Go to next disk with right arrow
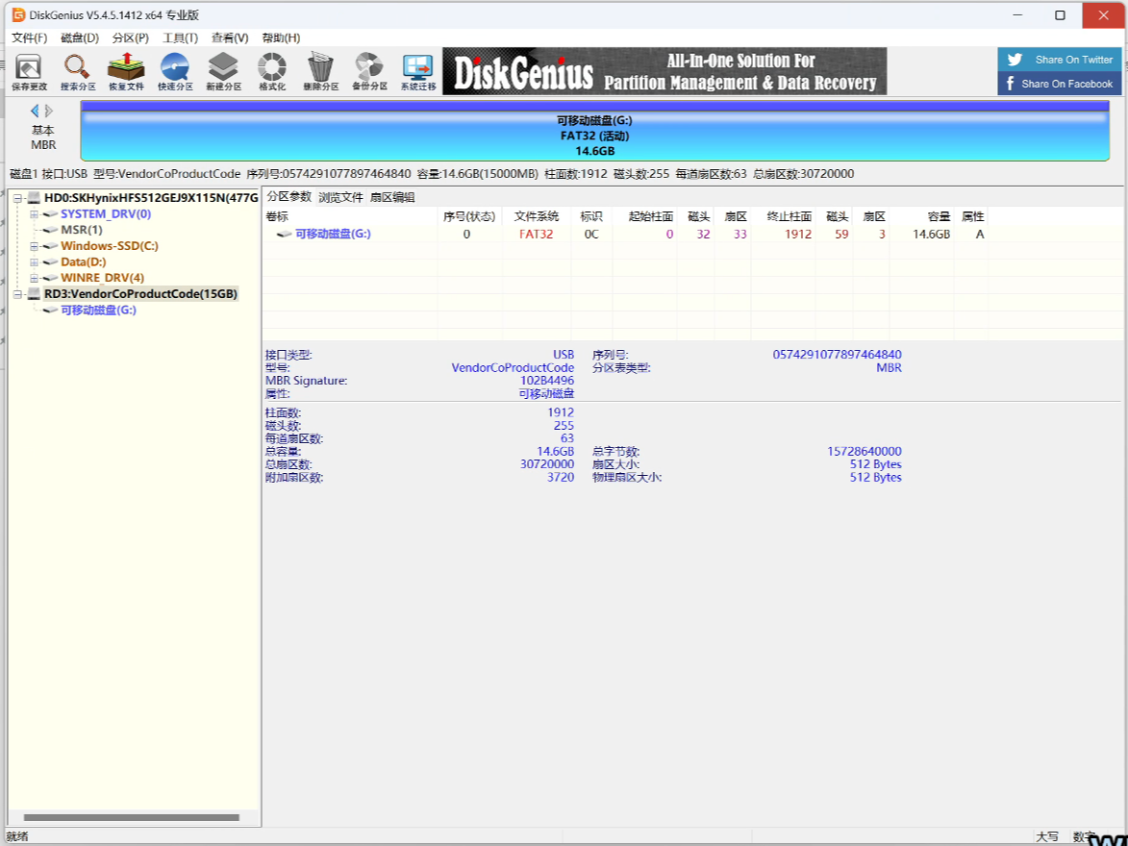 (x=49, y=111)
